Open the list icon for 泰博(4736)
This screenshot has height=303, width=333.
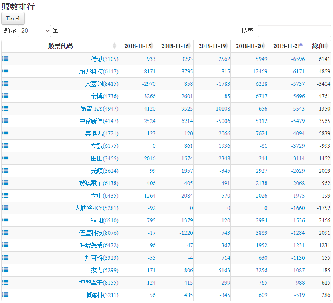point(6,96)
